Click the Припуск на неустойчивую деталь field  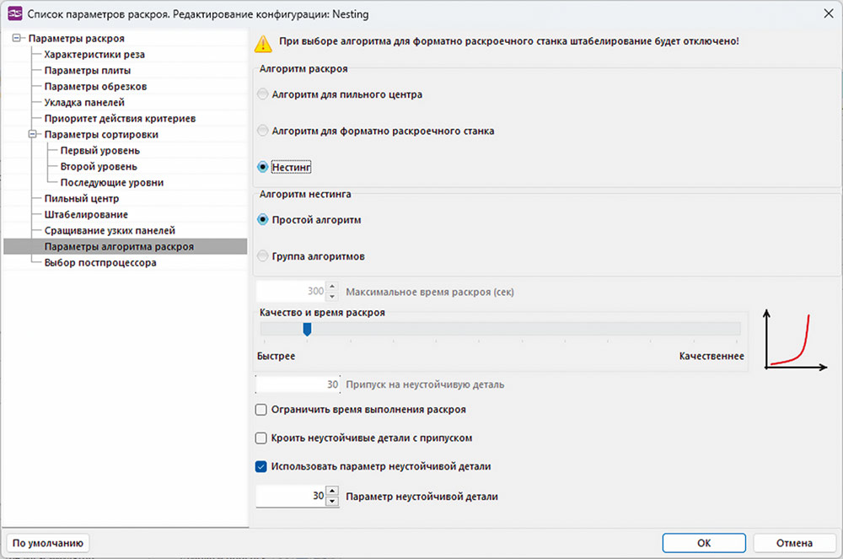coord(298,384)
